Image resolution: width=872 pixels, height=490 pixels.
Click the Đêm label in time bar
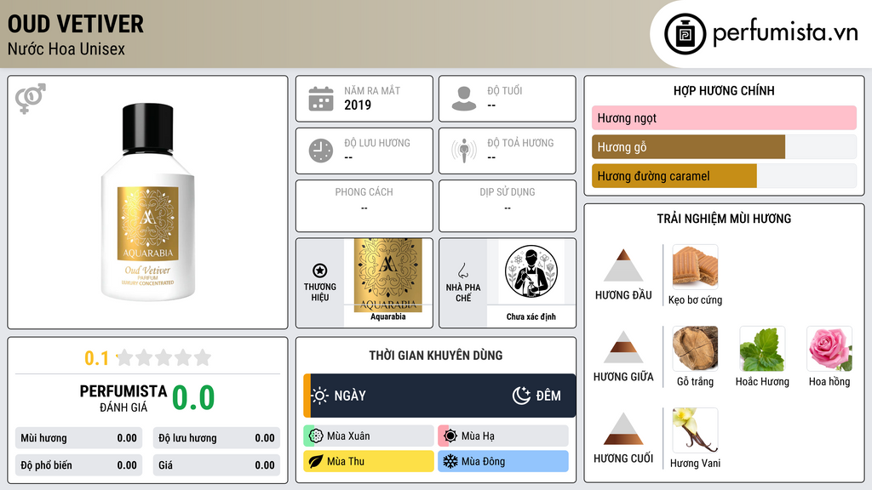point(548,396)
